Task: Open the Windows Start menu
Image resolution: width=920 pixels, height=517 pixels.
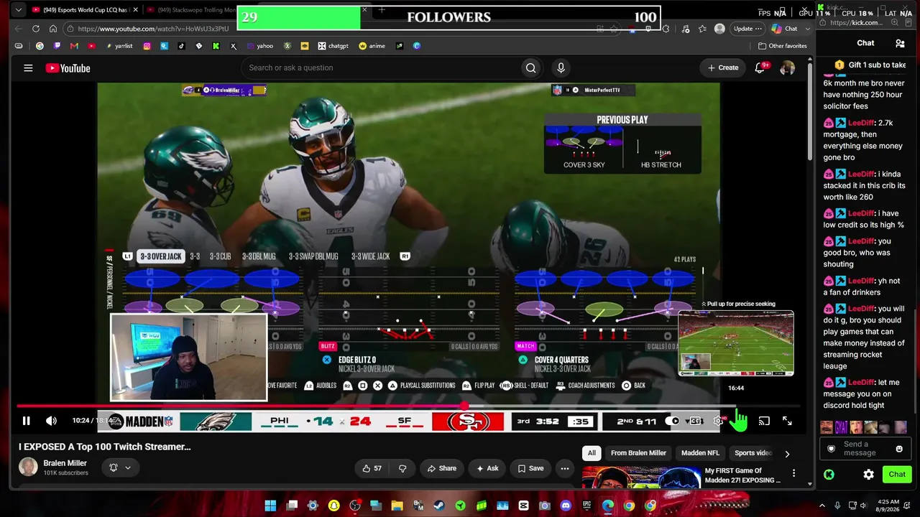Action: click(x=270, y=506)
